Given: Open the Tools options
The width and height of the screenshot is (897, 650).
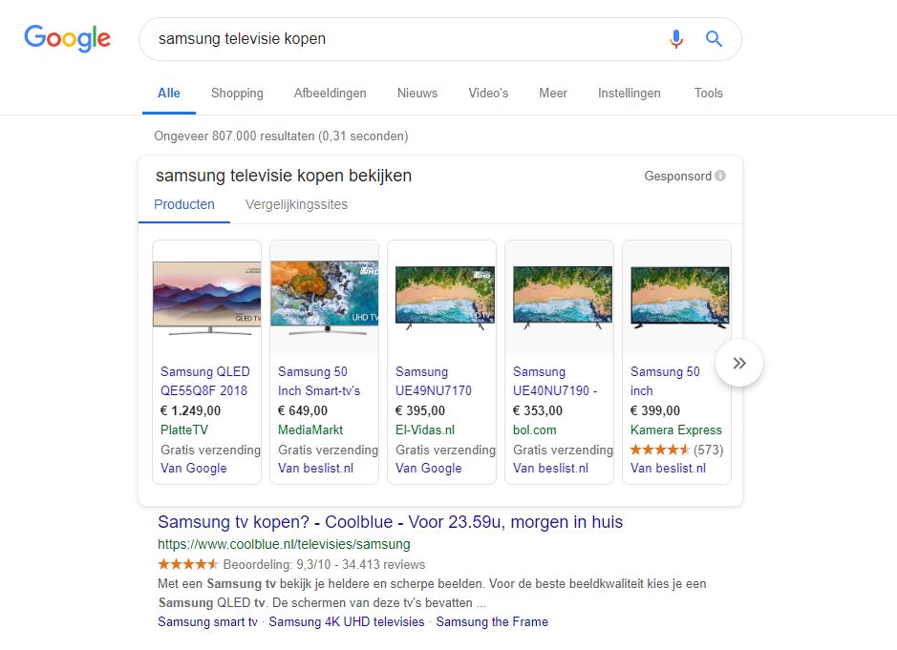Looking at the screenshot, I should tap(708, 93).
